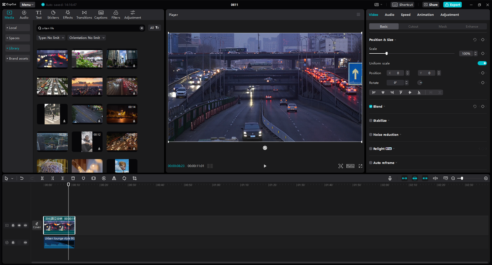Viewport: 492px width, 265px height.
Task: Start voiceover recording with microphone icon
Action: [x=390, y=178]
